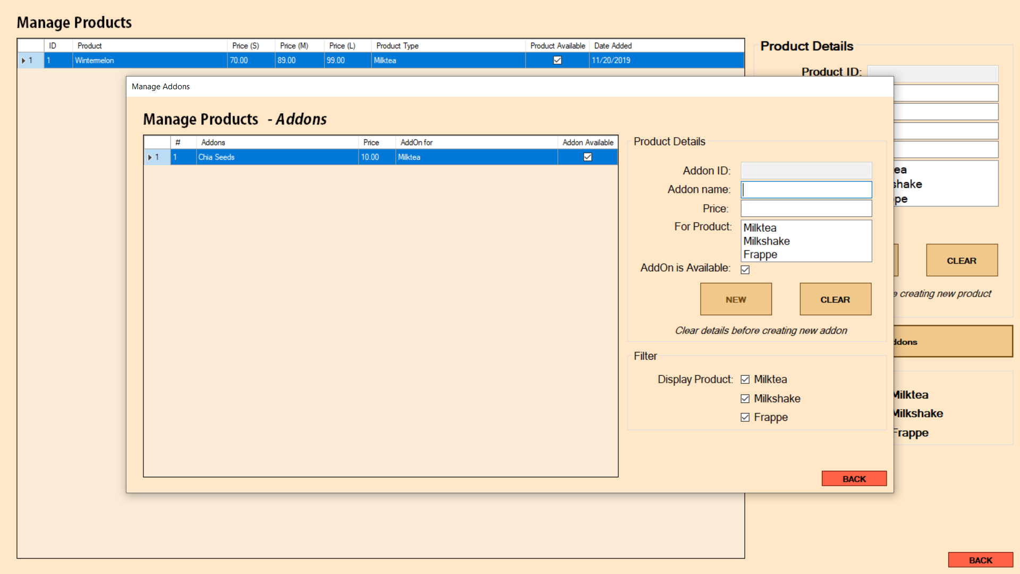1020x574 pixels.
Task: Select Frappe in the For Product list
Action: click(x=760, y=255)
